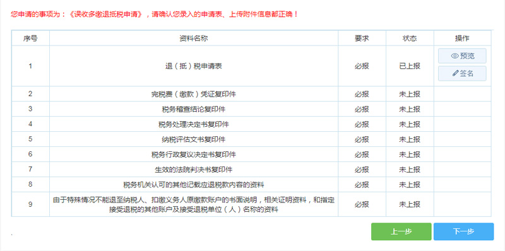Select the 状态 column header
Viewport: 505px width, 251px height.
tap(410, 38)
